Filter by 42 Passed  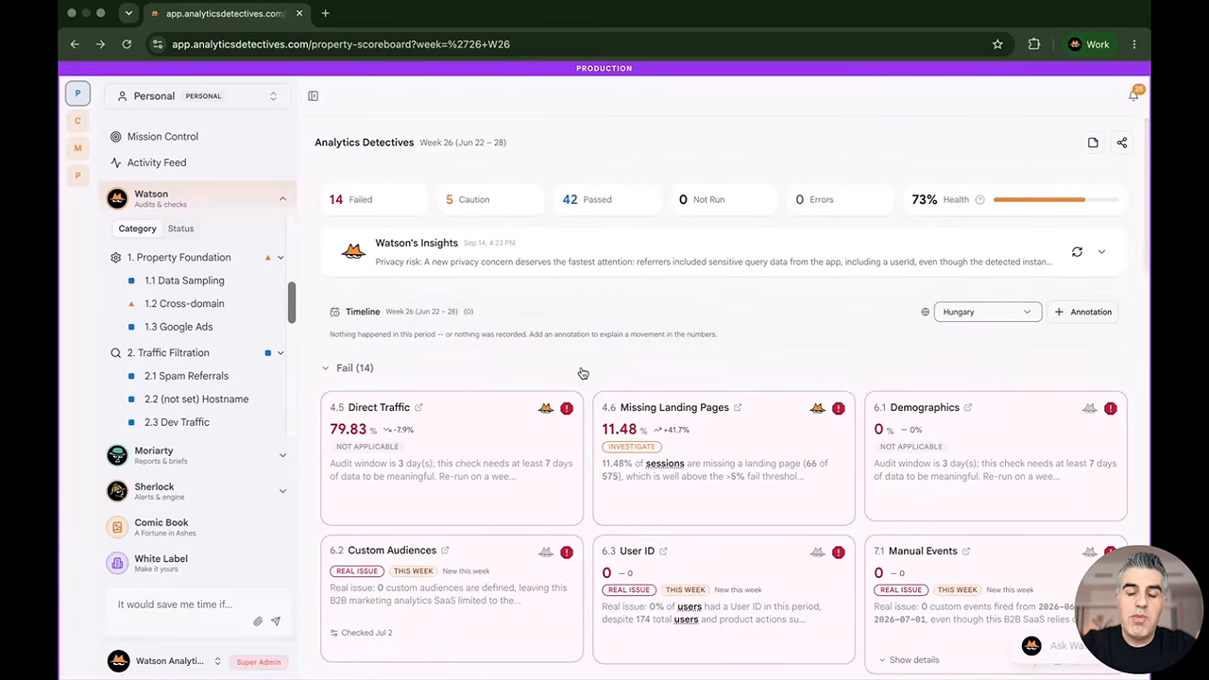coord(606,199)
